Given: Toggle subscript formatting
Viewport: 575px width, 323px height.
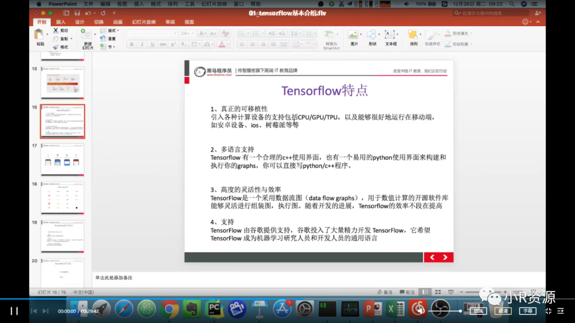Looking at the screenshot, I should pos(184,44).
